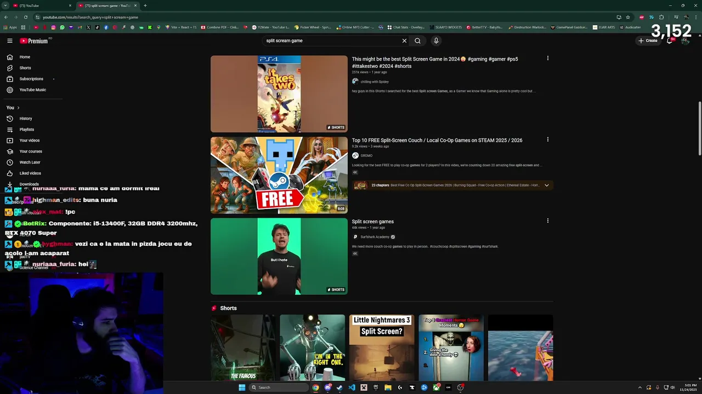Open the 'Picker Wheel' bookmark

pos(313,27)
